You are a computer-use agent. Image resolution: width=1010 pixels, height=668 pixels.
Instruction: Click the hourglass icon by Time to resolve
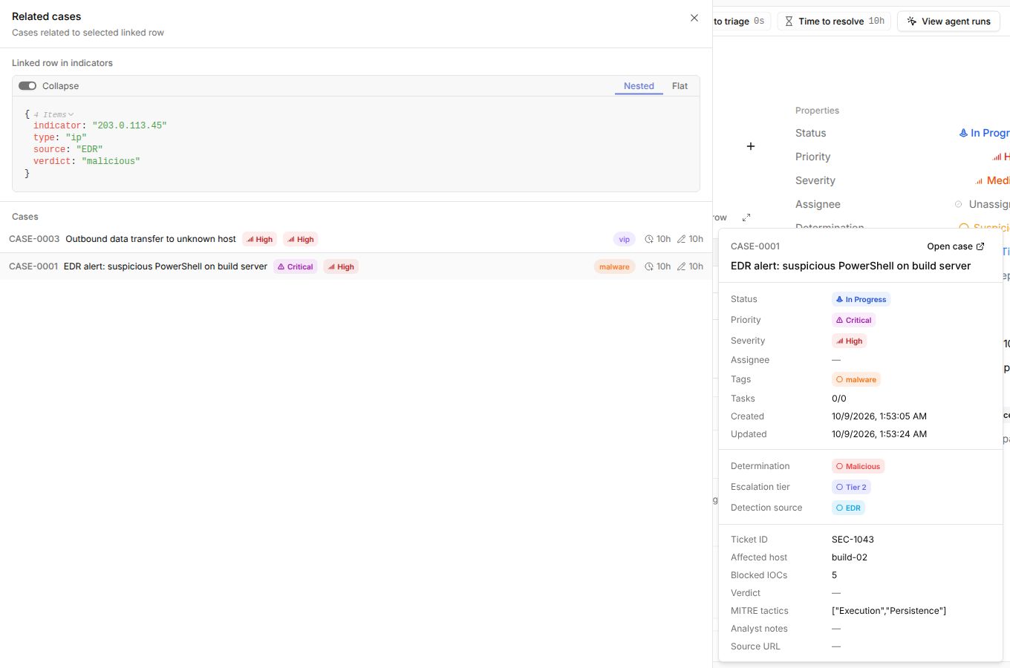pos(789,22)
